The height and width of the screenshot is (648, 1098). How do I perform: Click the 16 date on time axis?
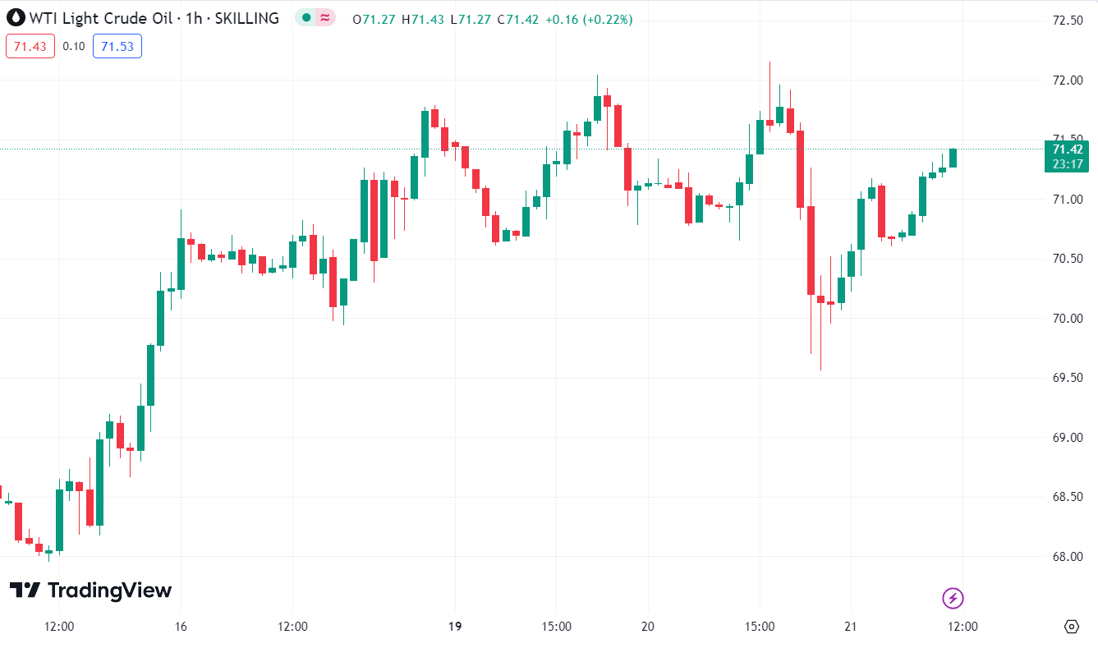coord(181,627)
